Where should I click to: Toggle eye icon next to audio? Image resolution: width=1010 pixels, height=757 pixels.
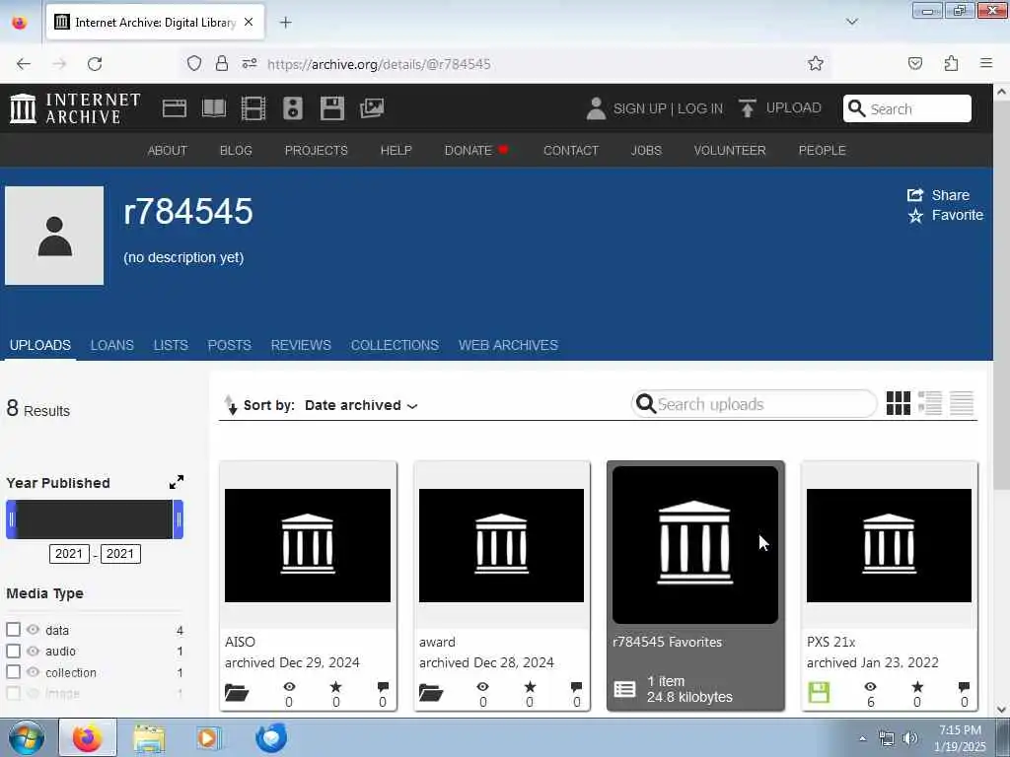click(33, 651)
